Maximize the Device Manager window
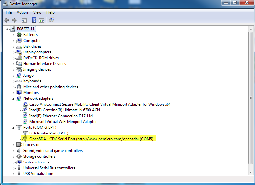Image resolution: width=255 pixels, height=185 pixels. [235, 3]
